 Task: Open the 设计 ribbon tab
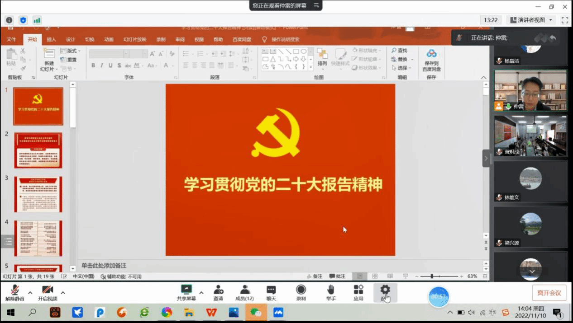click(71, 39)
